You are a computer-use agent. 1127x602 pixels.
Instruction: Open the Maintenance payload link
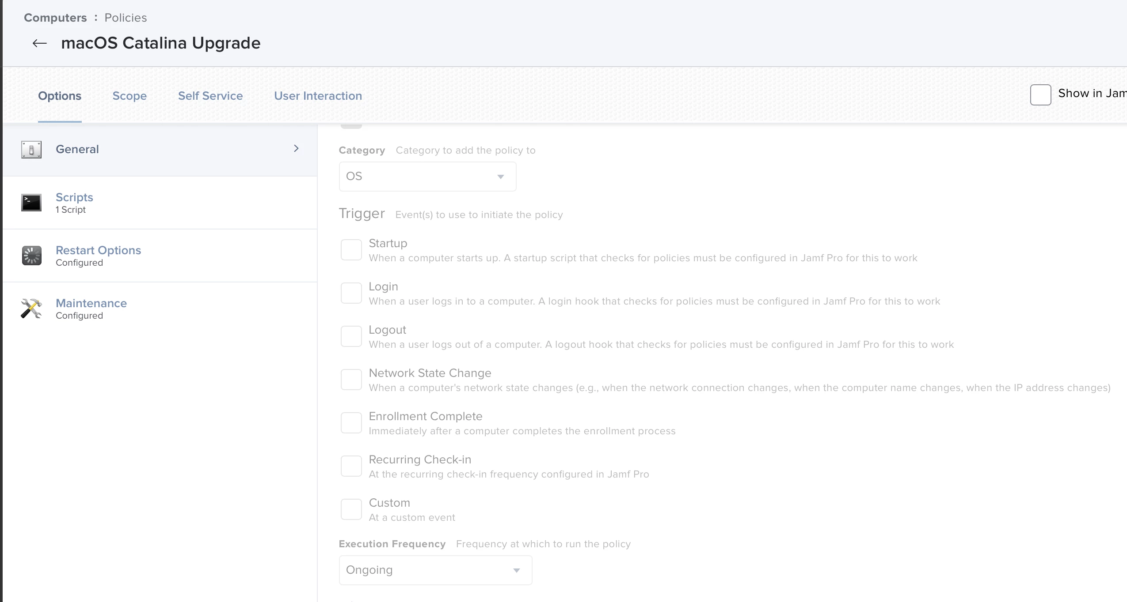tap(91, 303)
